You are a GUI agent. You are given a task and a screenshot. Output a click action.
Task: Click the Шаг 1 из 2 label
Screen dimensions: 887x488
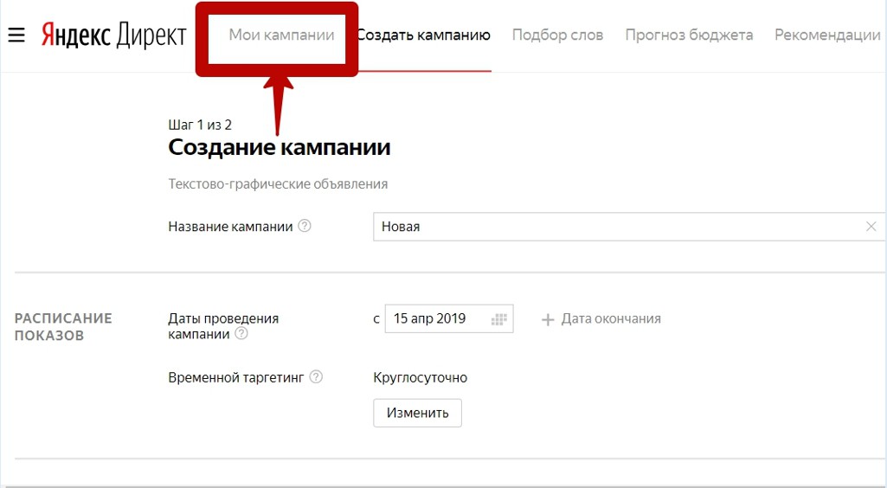click(200, 125)
